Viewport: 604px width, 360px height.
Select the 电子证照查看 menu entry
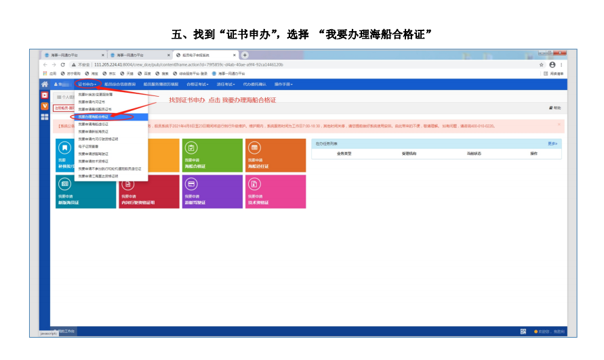[x=88, y=147]
